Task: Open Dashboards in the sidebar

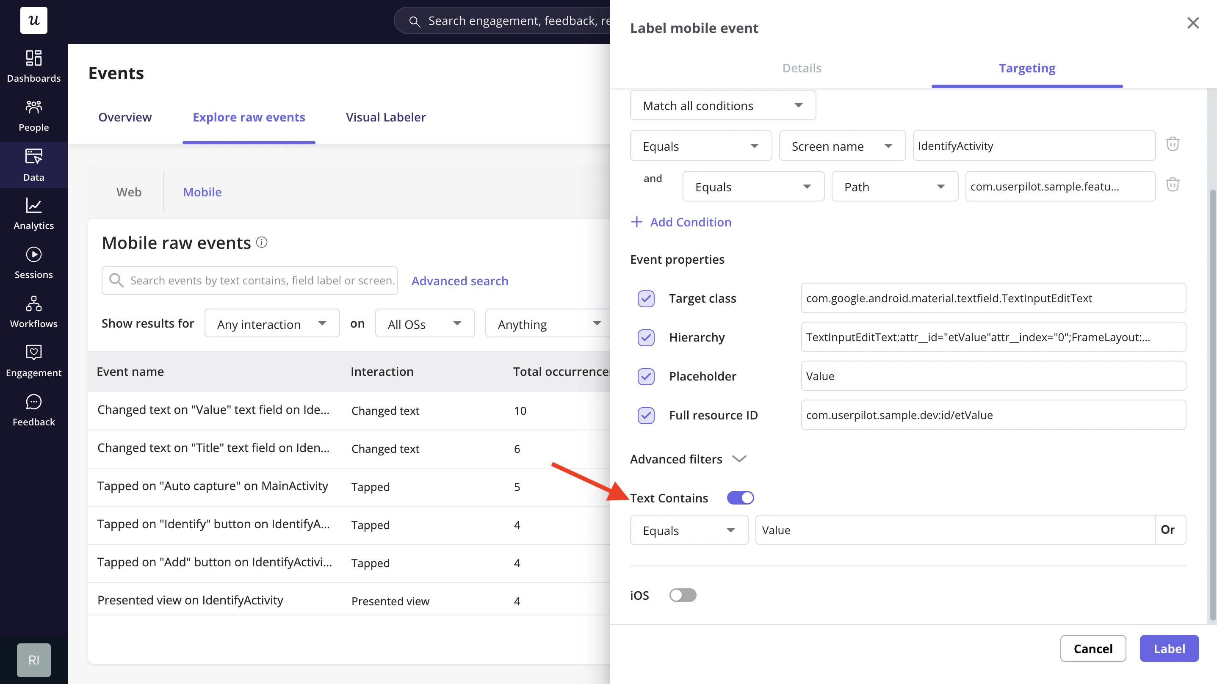Action: click(33, 66)
